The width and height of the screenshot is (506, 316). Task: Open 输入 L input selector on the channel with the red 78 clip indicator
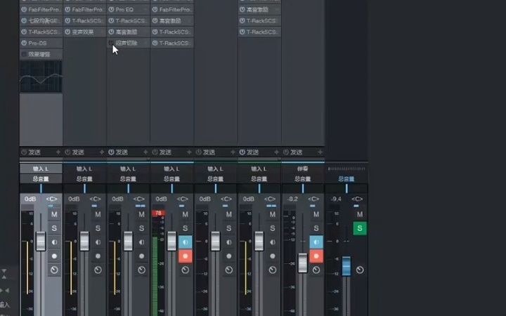tap(172, 169)
